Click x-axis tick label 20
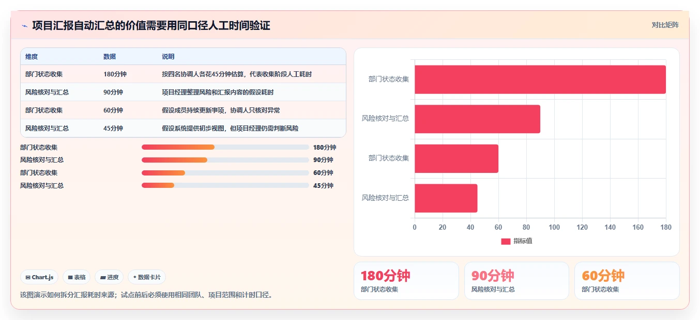This screenshot has height=320, width=700. tap(443, 227)
